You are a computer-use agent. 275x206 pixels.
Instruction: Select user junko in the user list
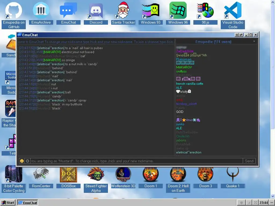tap(180, 124)
